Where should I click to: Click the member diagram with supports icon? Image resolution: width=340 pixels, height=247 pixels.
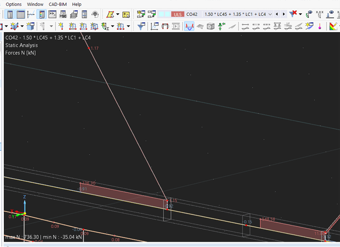point(277,26)
